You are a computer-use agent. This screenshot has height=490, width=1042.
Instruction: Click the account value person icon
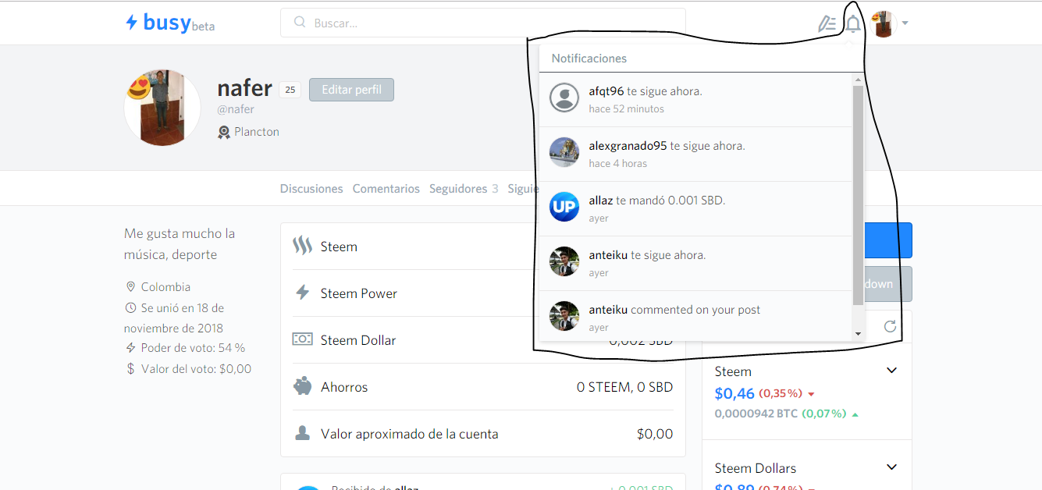(x=302, y=433)
